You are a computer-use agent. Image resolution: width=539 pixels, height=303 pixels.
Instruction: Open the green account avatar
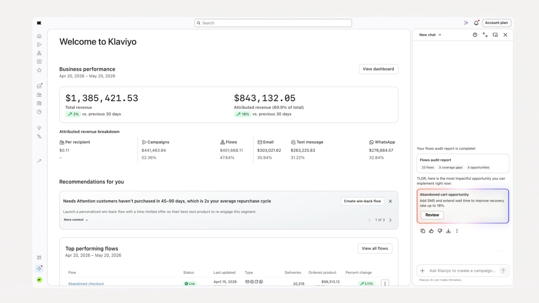[x=40, y=280]
